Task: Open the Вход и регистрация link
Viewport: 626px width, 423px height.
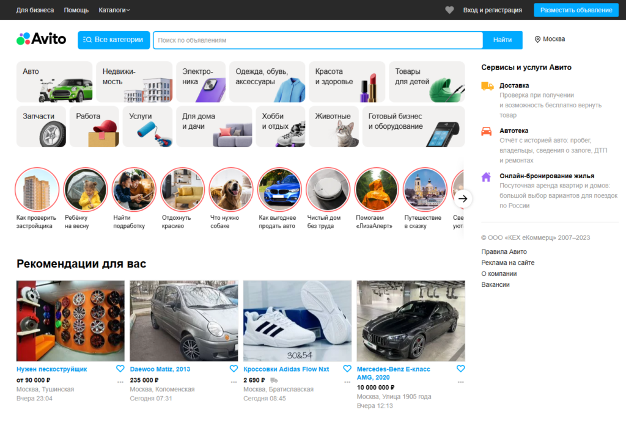Action: [x=492, y=10]
